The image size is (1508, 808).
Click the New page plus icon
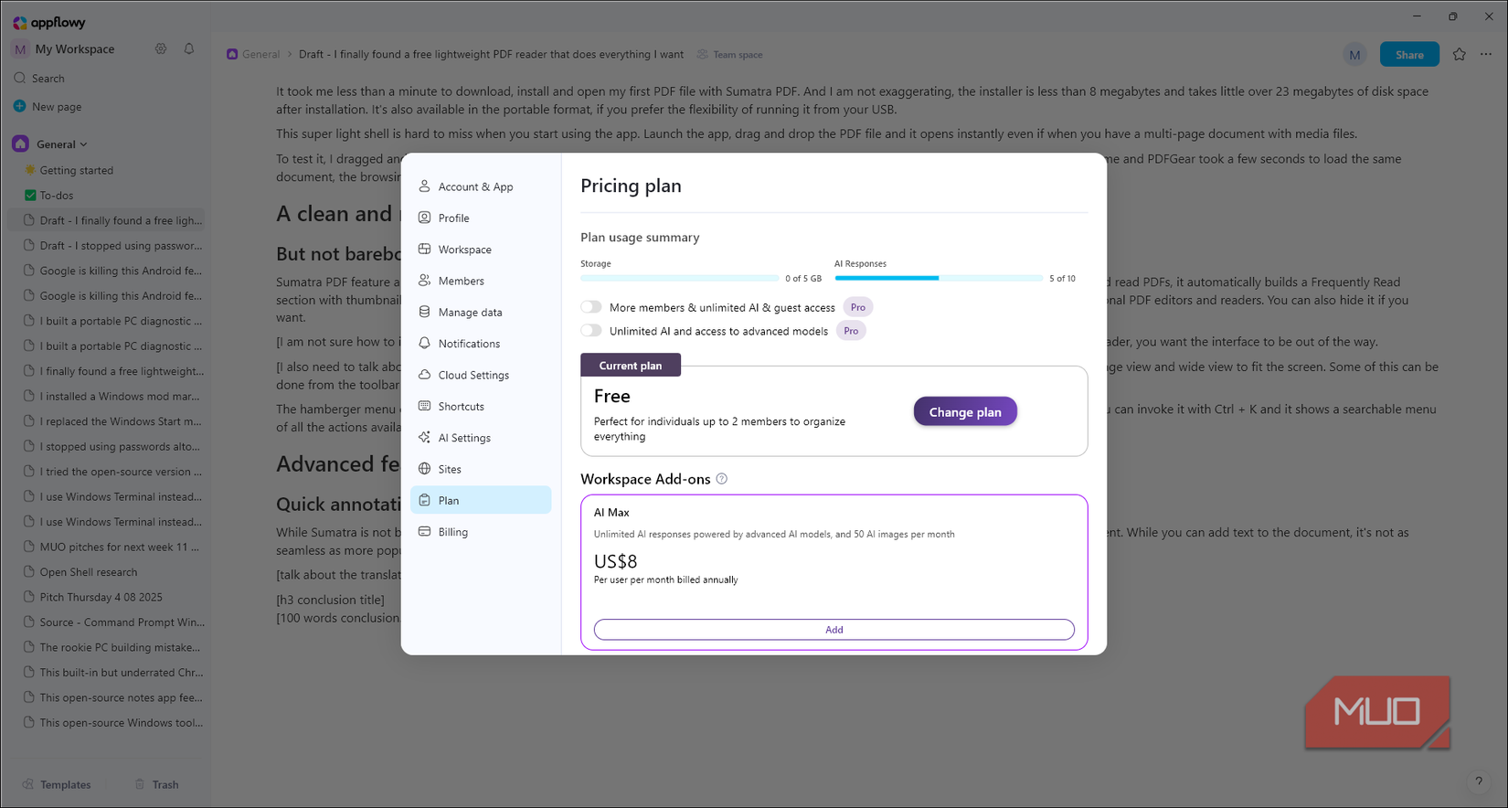point(20,107)
